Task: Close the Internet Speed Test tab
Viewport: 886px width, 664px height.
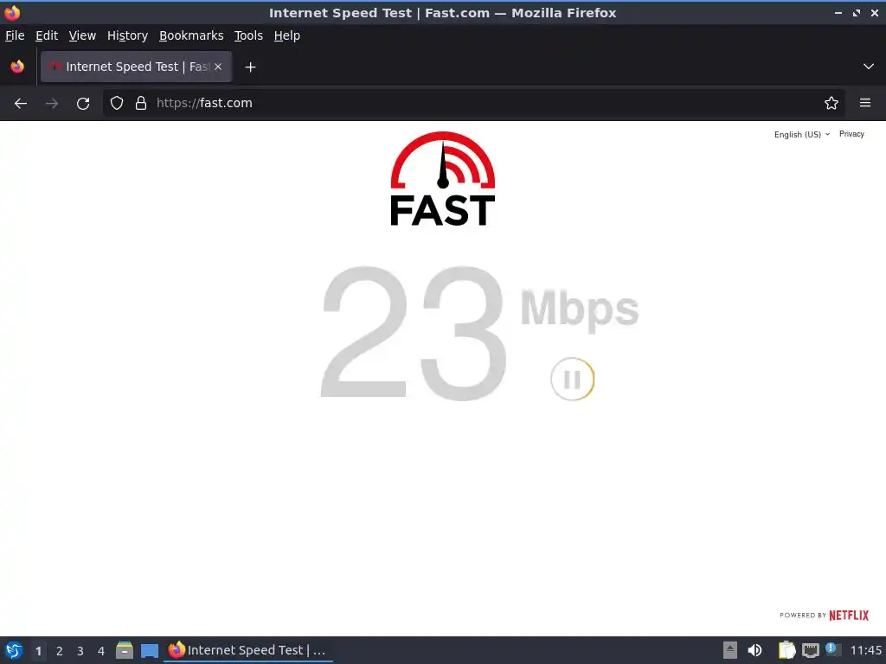Action: [218, 67]
